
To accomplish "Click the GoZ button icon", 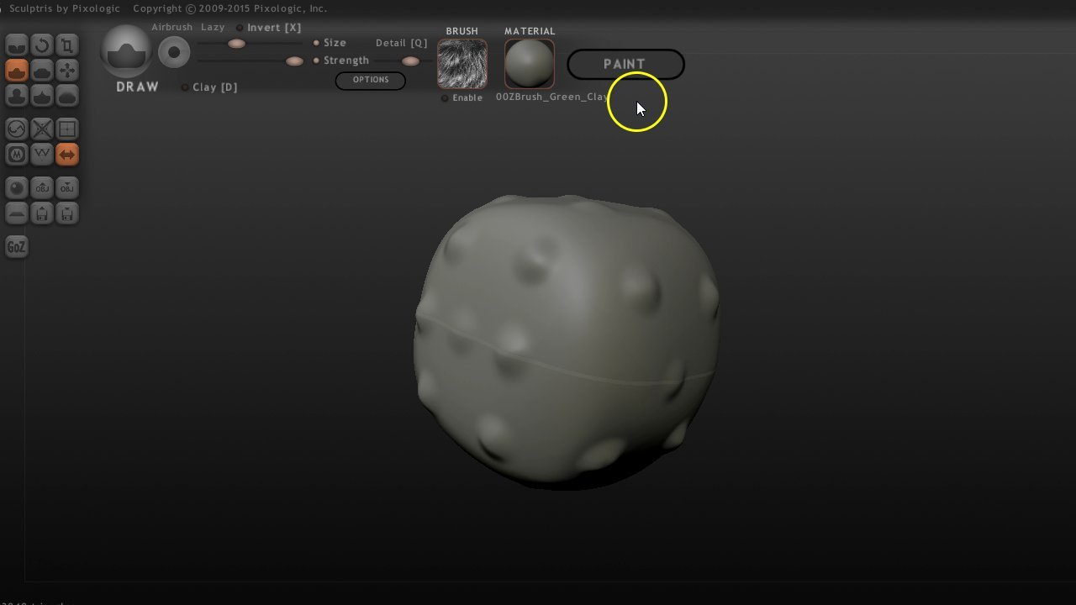I will click(17, 247).
